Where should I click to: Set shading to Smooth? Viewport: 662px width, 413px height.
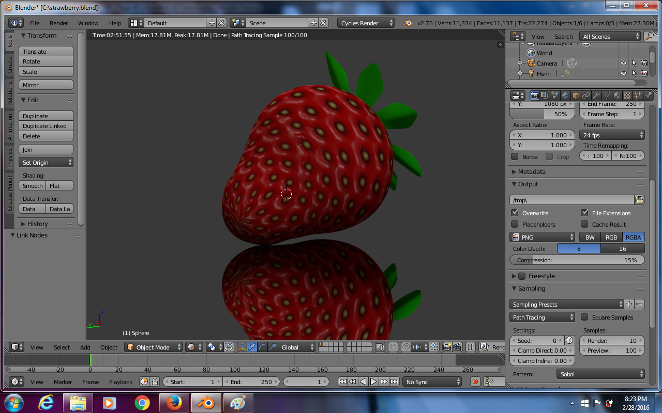[x=33, y=185]
